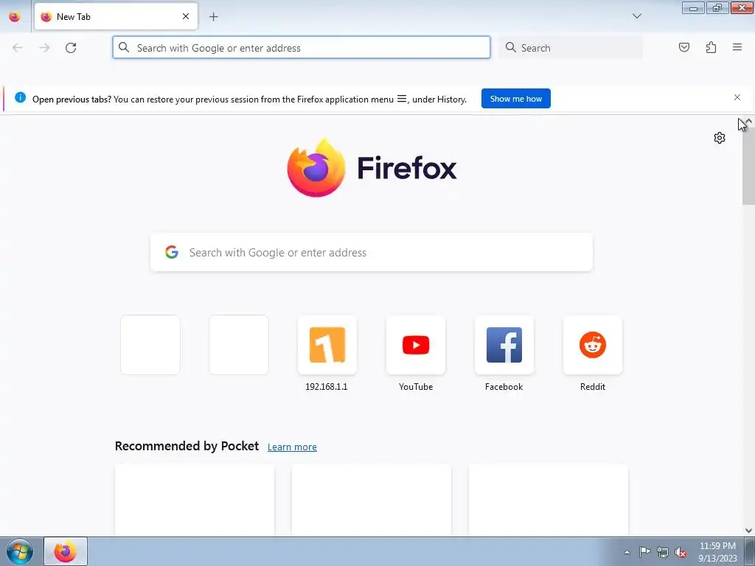The height and width of the screenshot is (566, 755).
Task: Click the magnifier icon in the address bar
Action: (x=124, y=47)
